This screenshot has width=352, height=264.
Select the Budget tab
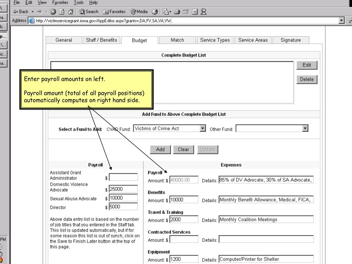coord(140,41)
